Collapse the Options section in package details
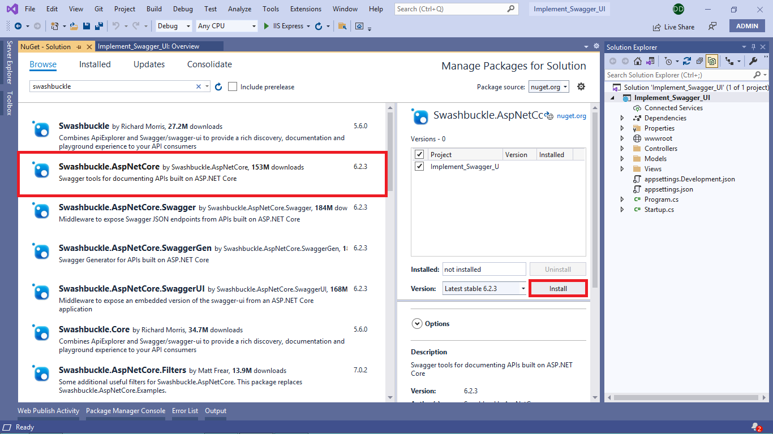 click(417, 323)
